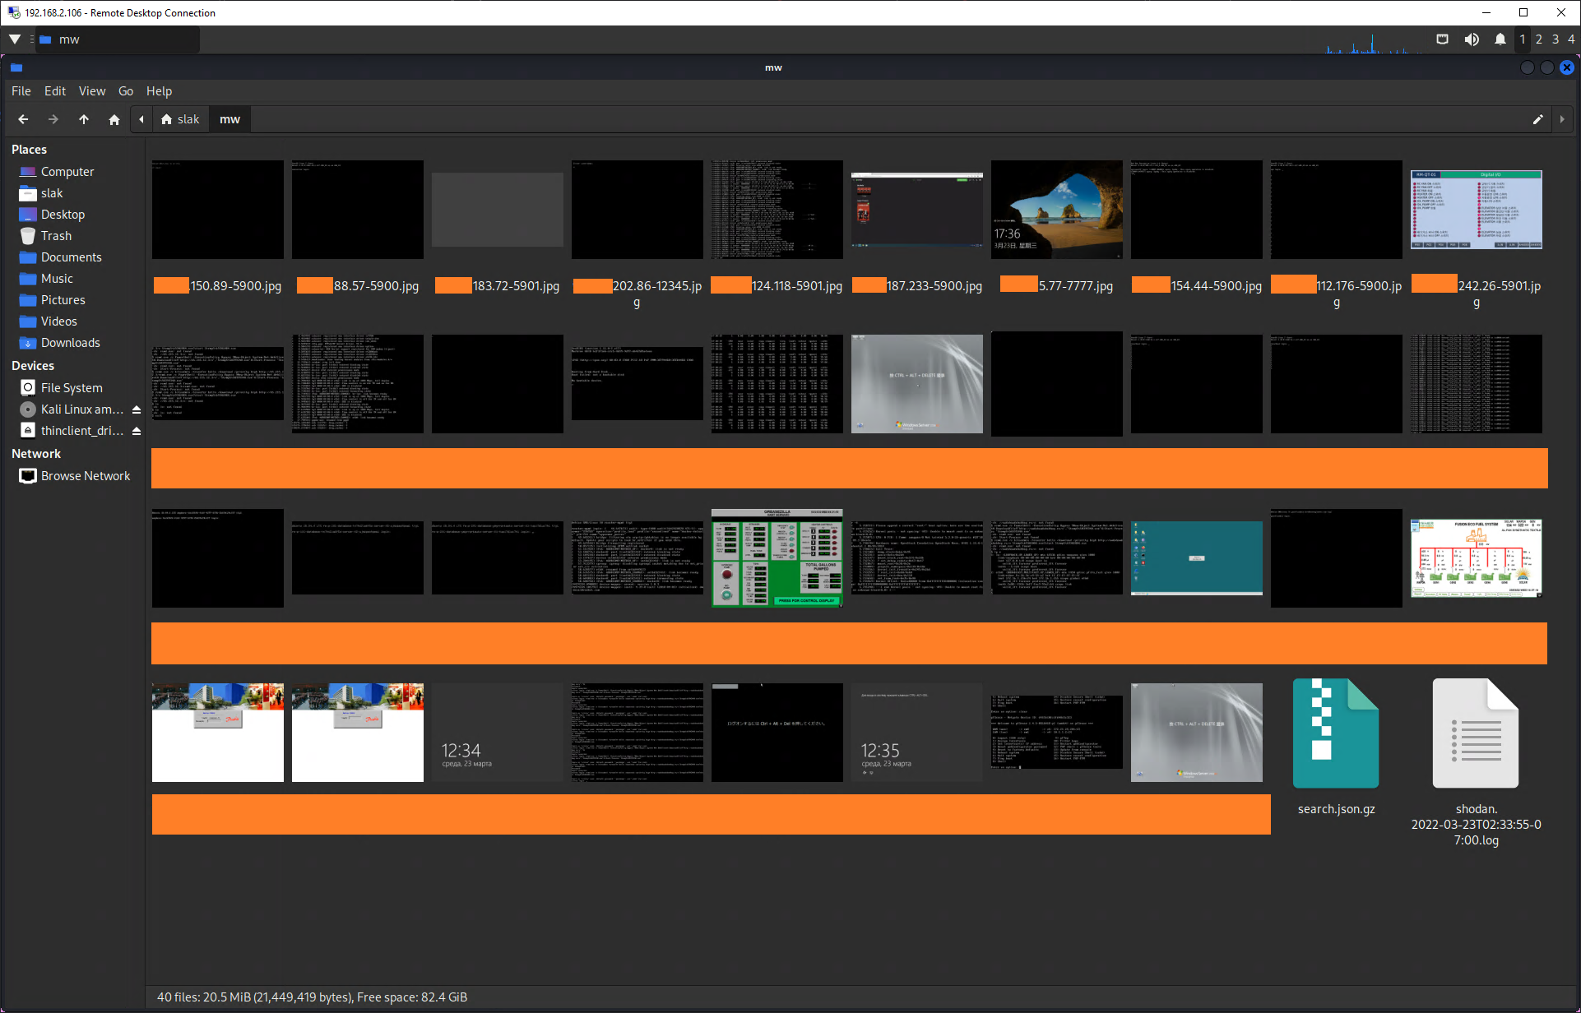Click the home folder toolbar icon

114,119
